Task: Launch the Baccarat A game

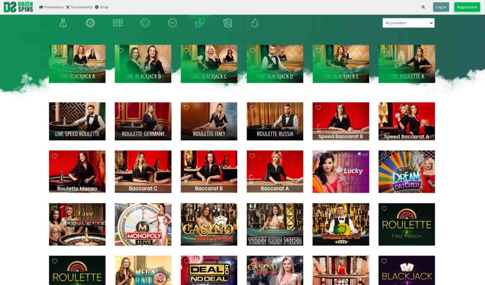Action: click(x=275, y=172)
